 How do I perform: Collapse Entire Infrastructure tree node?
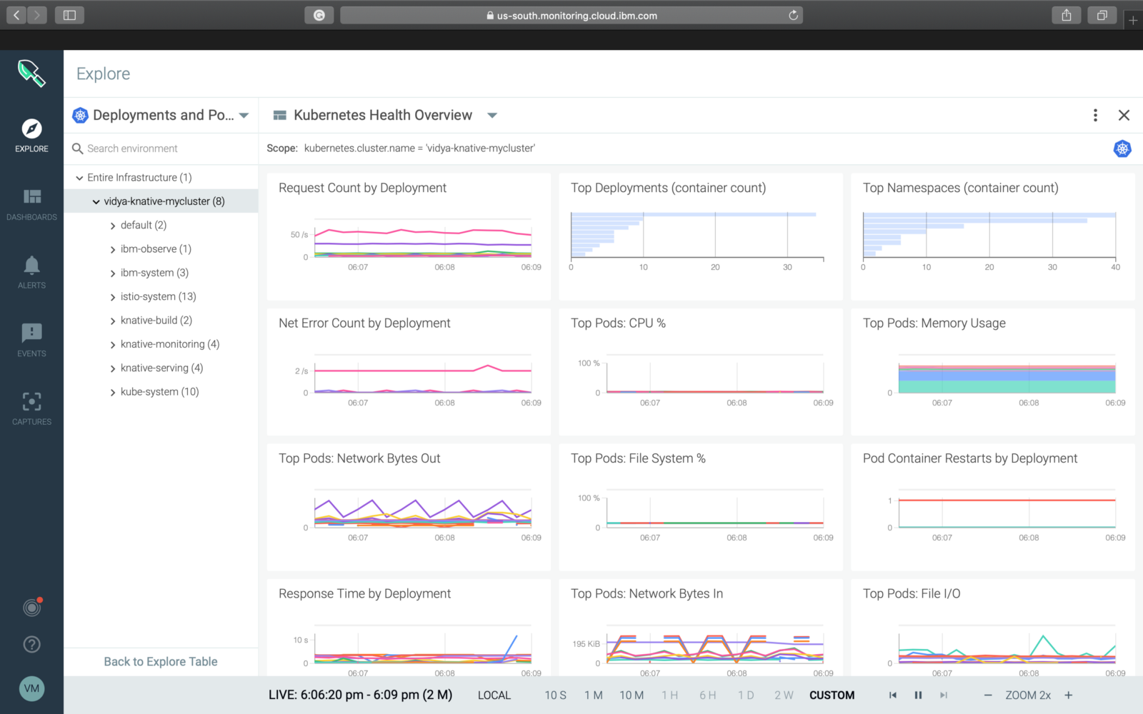pyautogui.click(x=79, y=178)
